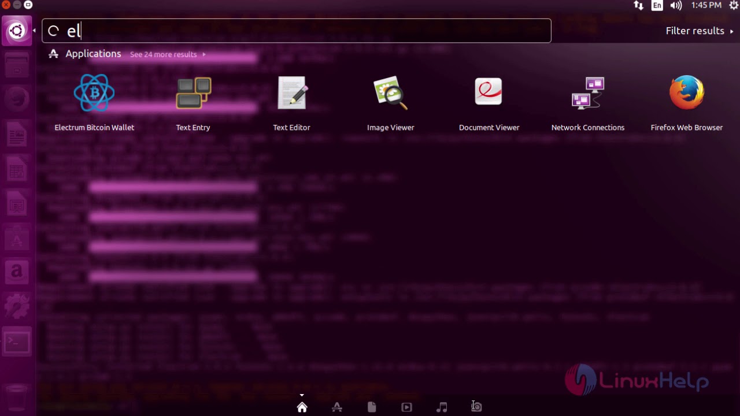Click the Ubuntu Dash launcher button

click(17, 31)
